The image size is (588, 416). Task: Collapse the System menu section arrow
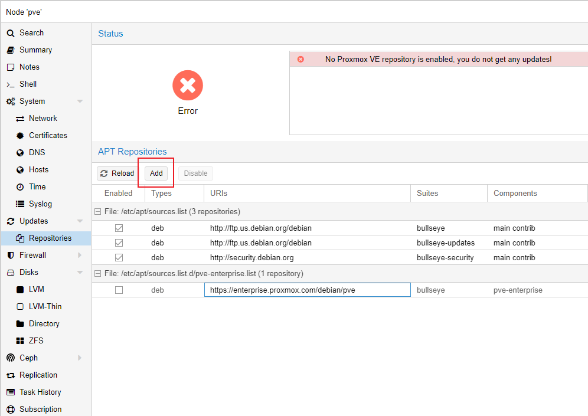click(80, 101)
